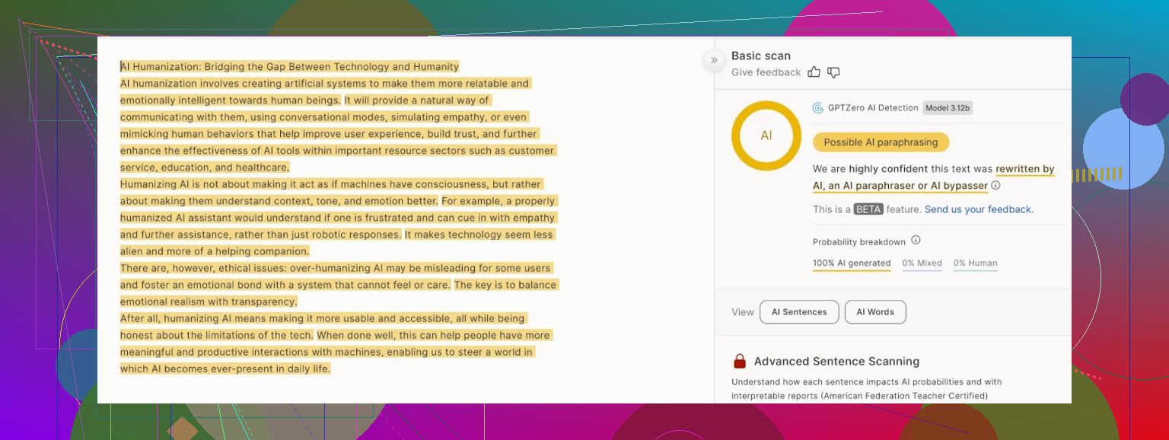This screenshot has width=1169, height=440.
Task: Open the Send us your feedback link
Action: pos(979,209)
